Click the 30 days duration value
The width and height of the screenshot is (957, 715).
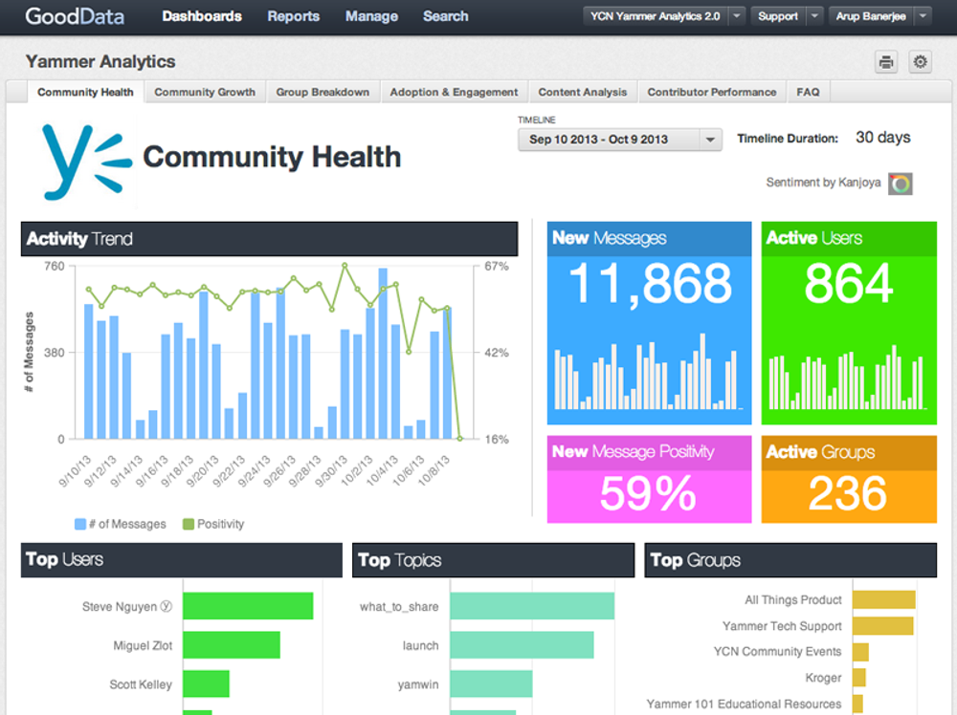[882, 137]
